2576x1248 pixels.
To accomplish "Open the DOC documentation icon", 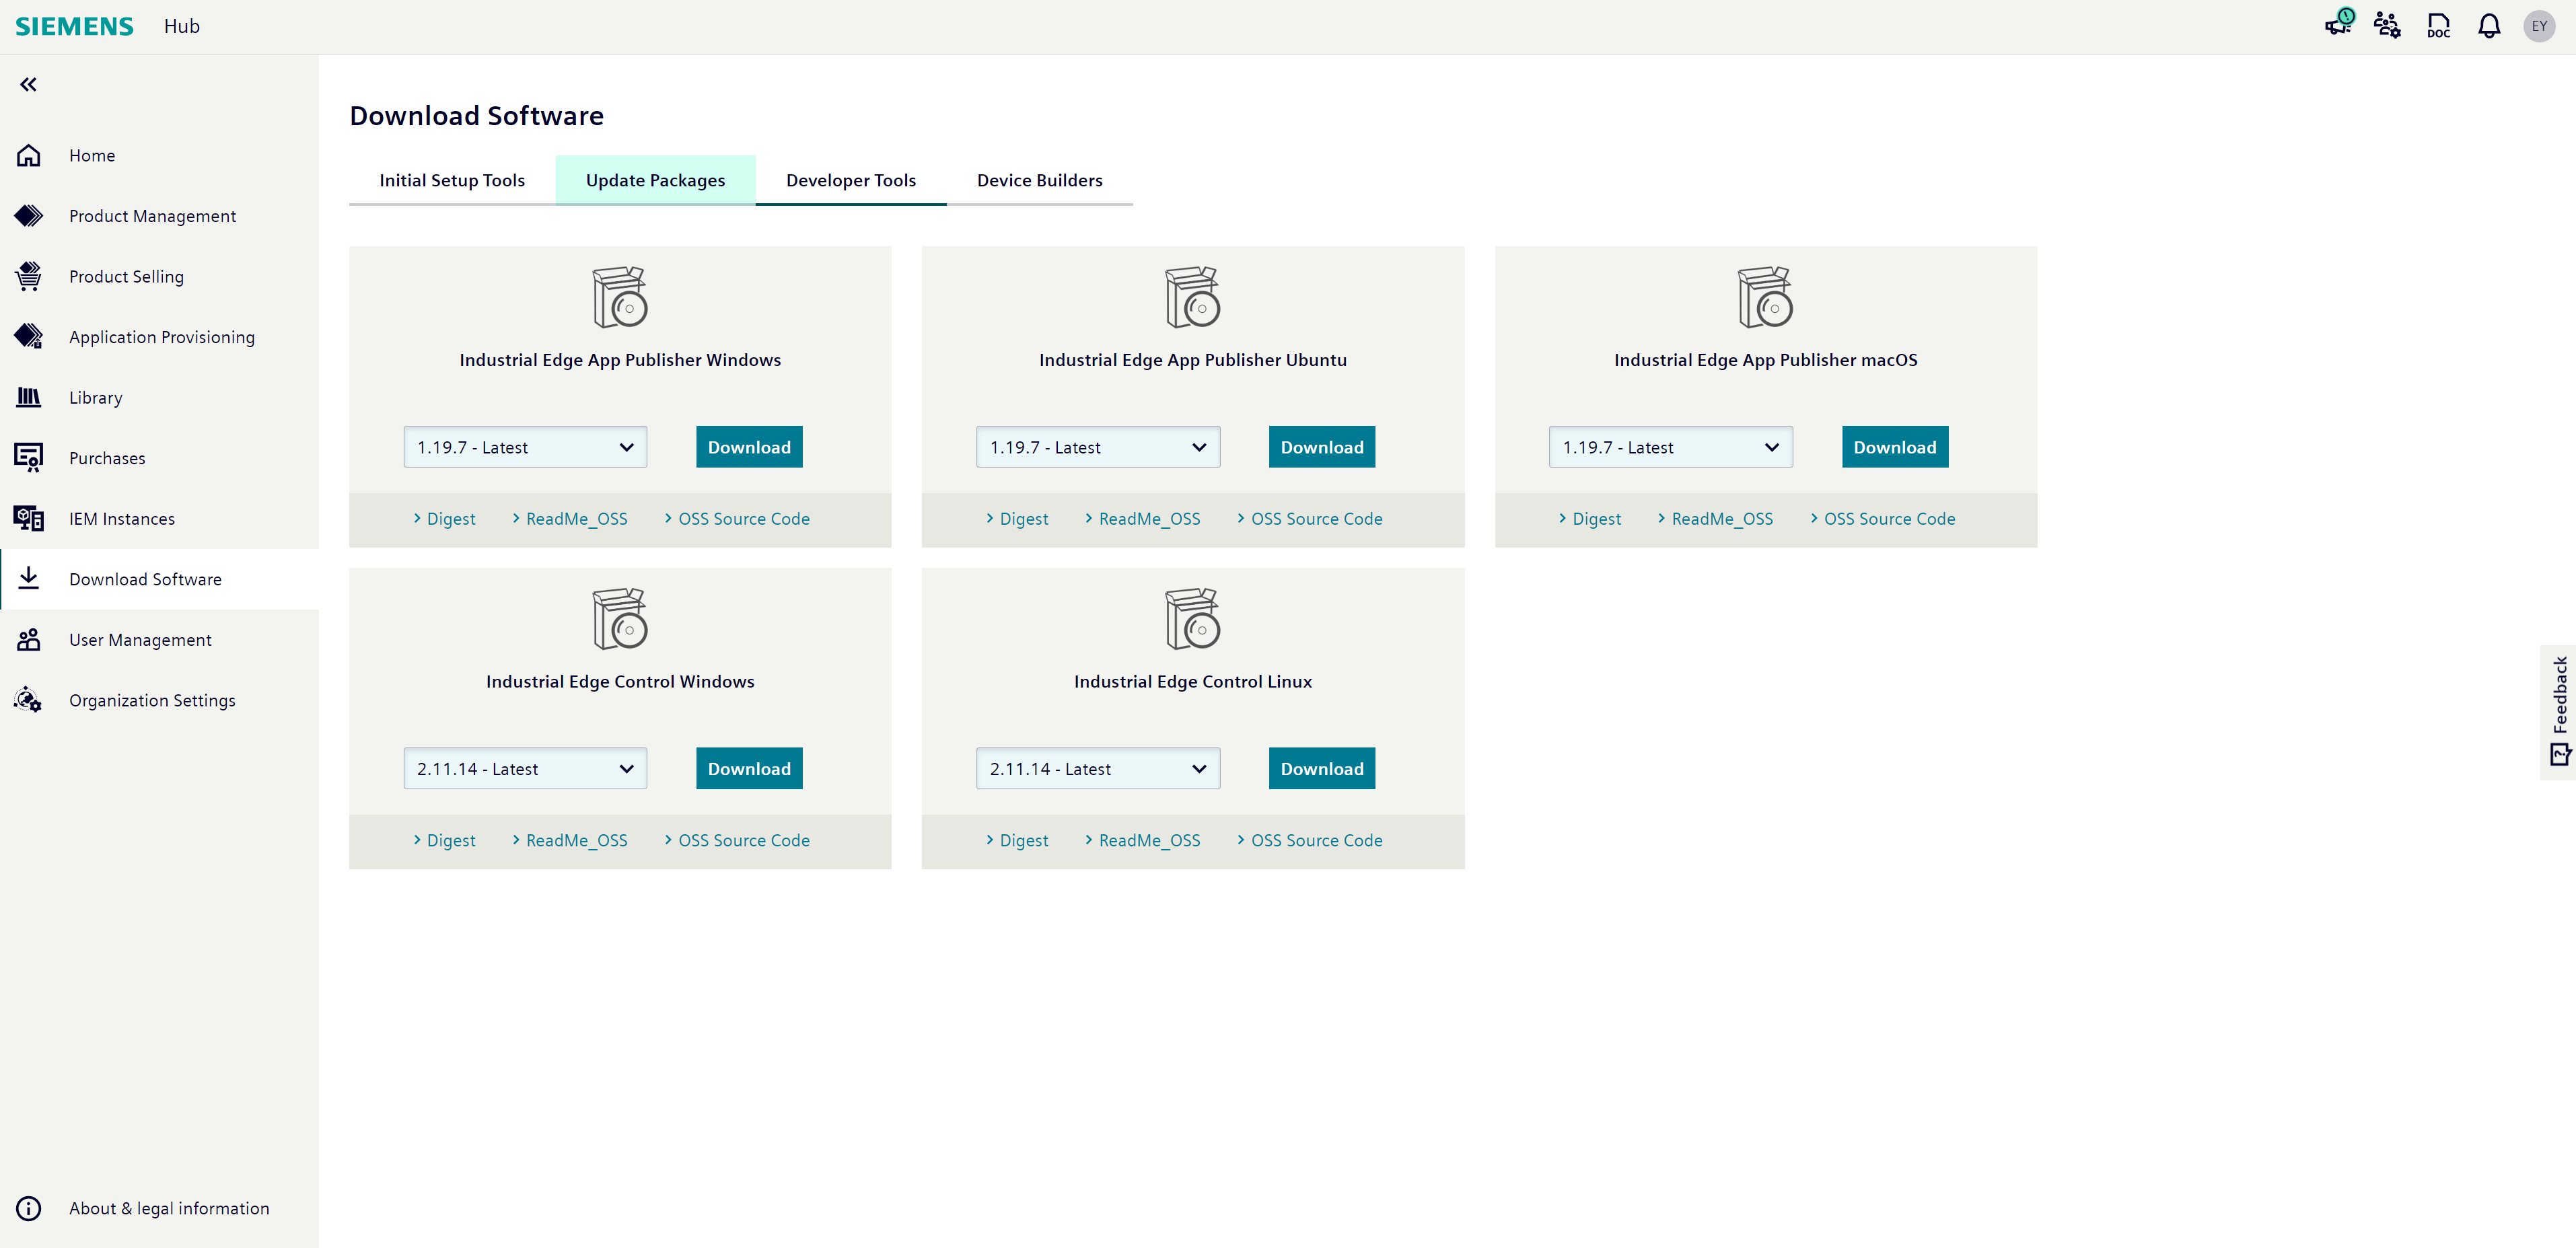I will click(x=2439, y=25).
